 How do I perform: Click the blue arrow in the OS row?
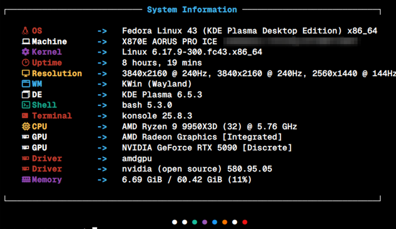(x=102, y=31)
